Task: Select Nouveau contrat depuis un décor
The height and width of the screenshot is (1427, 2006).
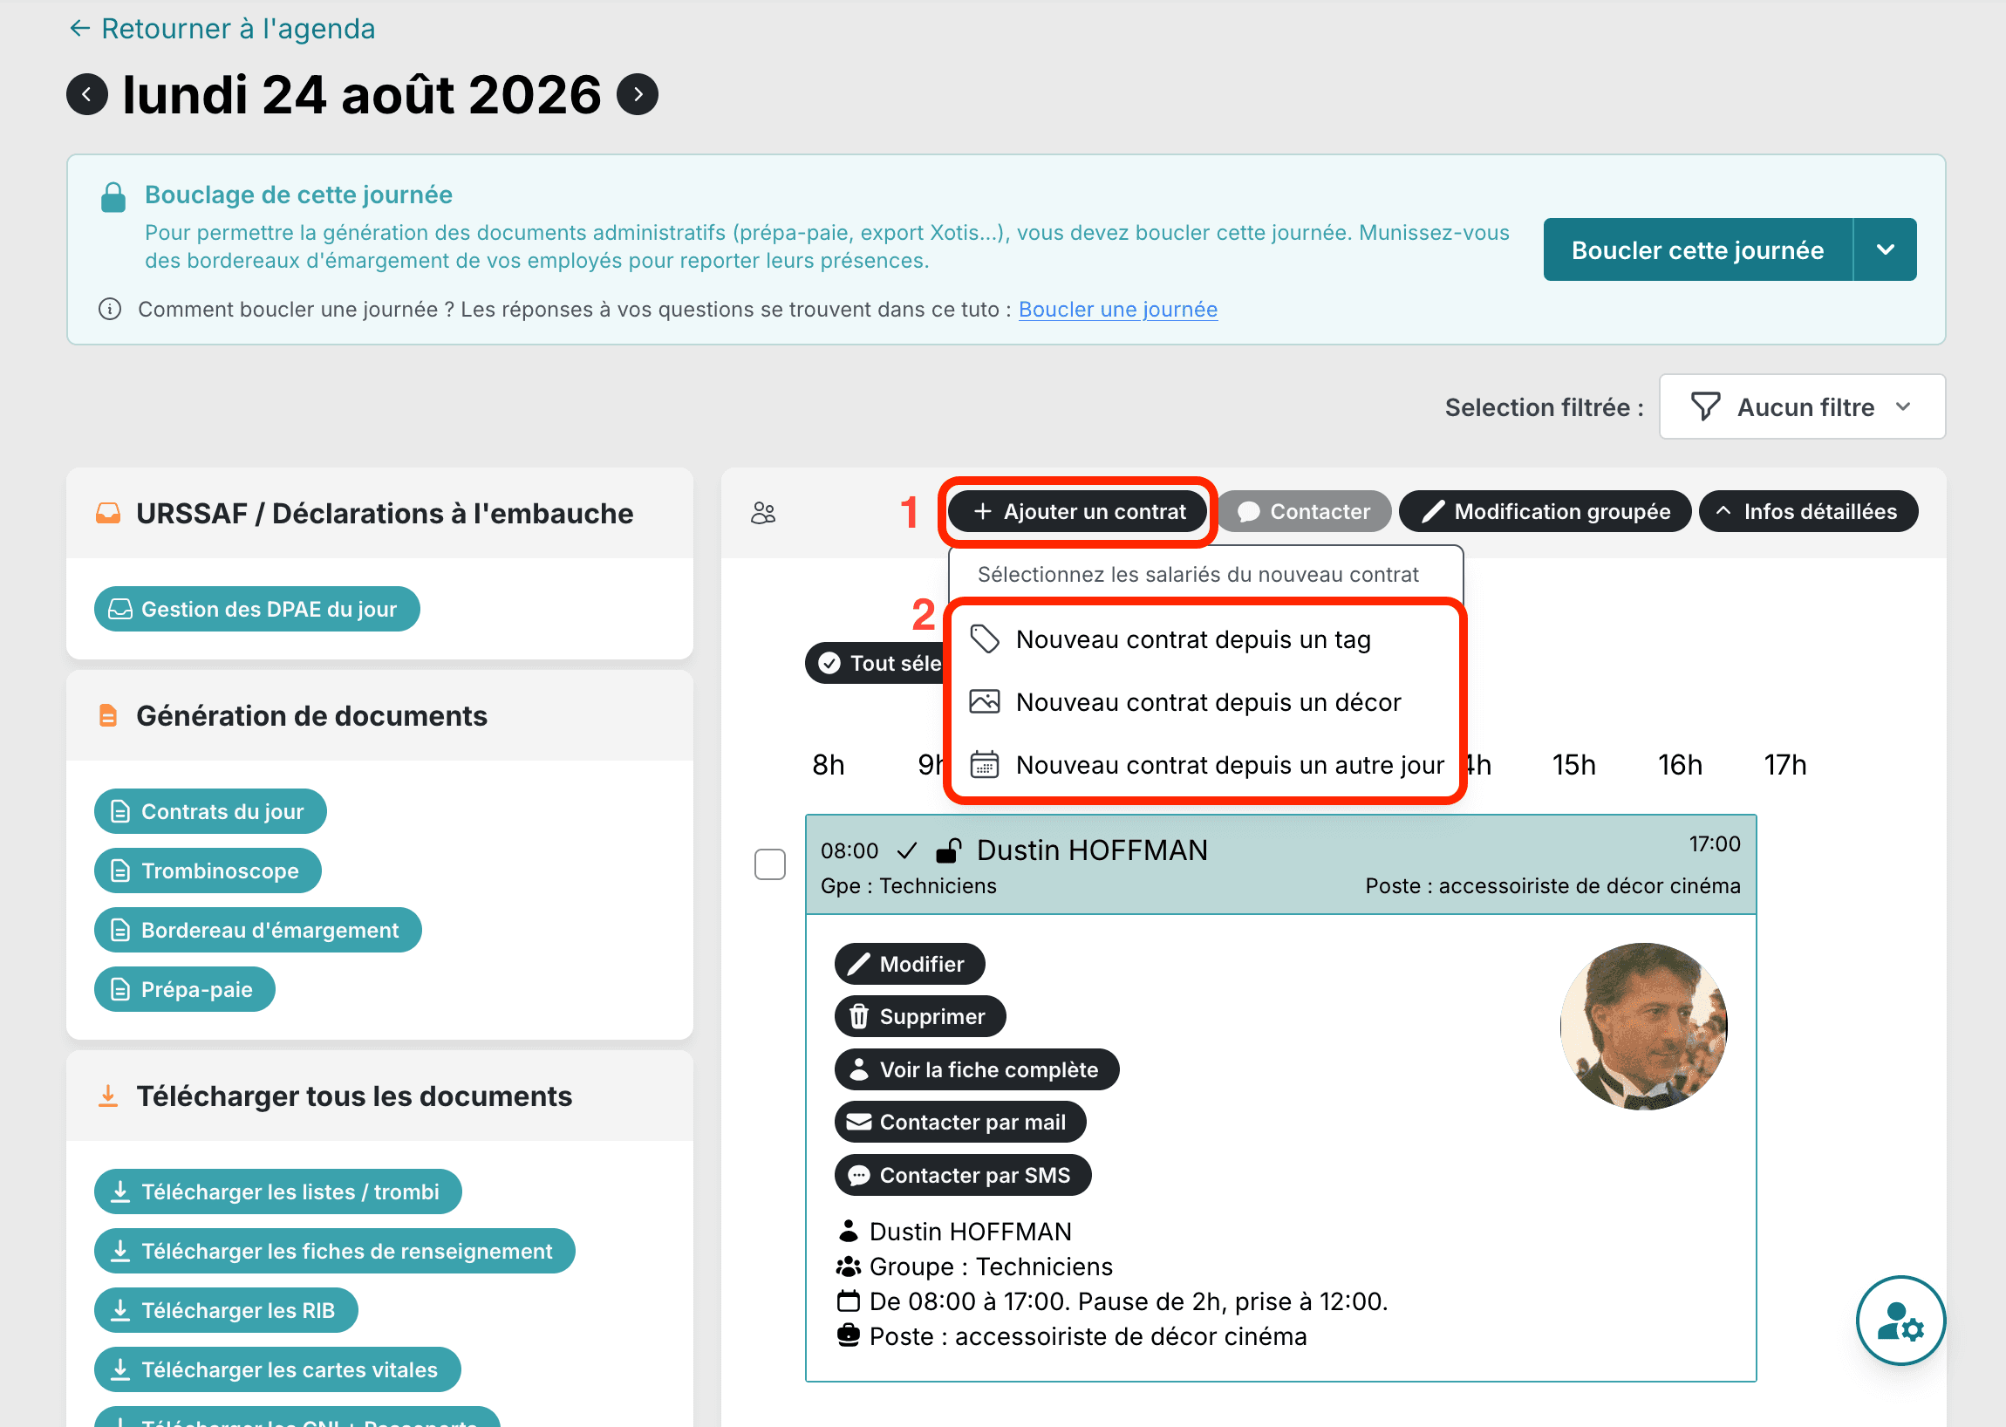Action: pyautogui.click(x=1204, y=702)
